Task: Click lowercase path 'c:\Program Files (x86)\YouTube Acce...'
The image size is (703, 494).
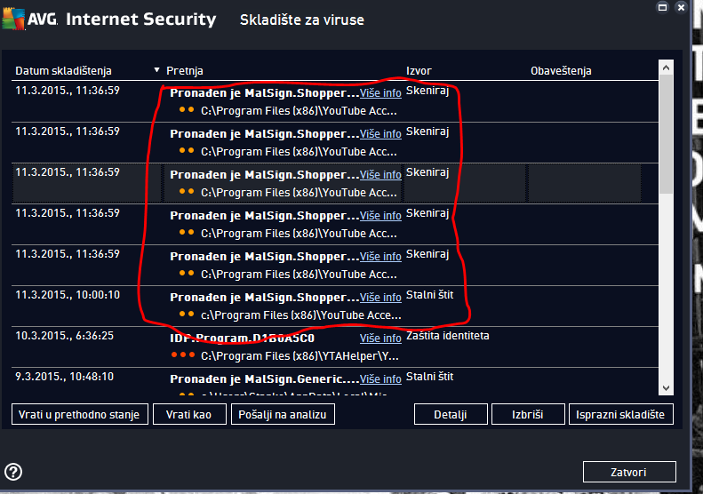Action: (x=300, y=315)
